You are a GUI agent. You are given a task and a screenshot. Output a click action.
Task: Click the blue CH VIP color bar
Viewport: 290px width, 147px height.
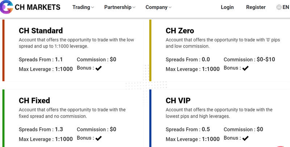pos(150,118)
